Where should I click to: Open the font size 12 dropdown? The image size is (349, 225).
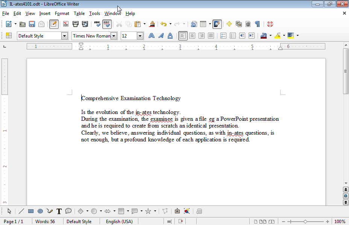click(x=140, y=36)
